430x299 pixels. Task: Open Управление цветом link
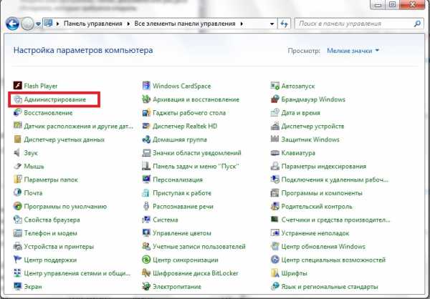pyautogui.click(x=182, y=233)
